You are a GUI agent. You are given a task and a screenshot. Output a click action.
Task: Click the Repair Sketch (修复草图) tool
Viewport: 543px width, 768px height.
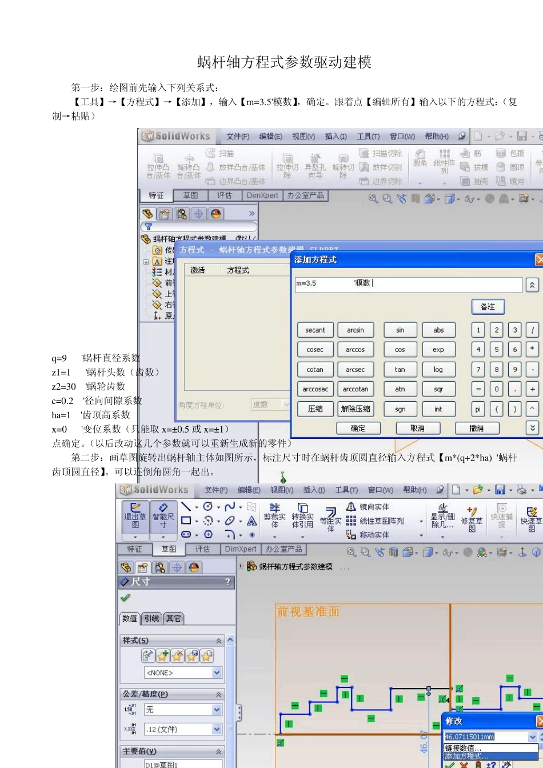click(x=472, y=518)
